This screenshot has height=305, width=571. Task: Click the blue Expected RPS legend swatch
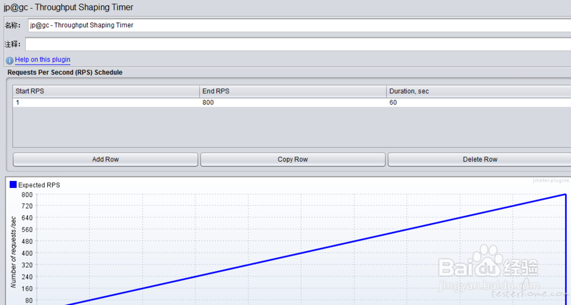click(x=13, y=184)
